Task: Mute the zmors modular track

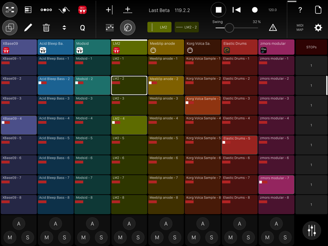Action: (267, 237)
